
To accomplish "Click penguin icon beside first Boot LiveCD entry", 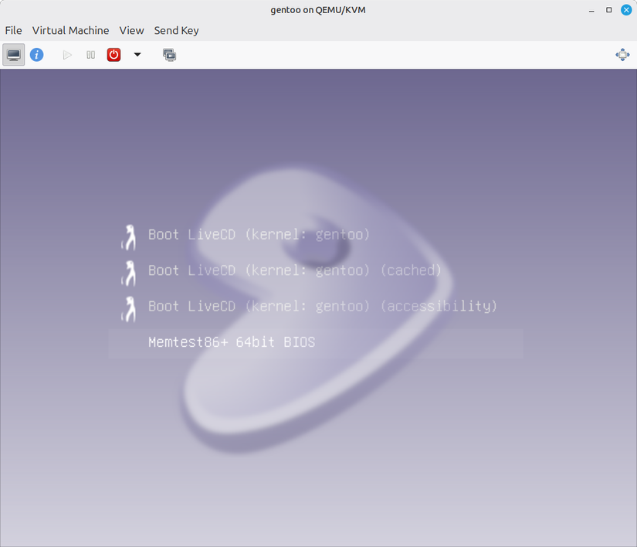I will (x=129, y=237).
